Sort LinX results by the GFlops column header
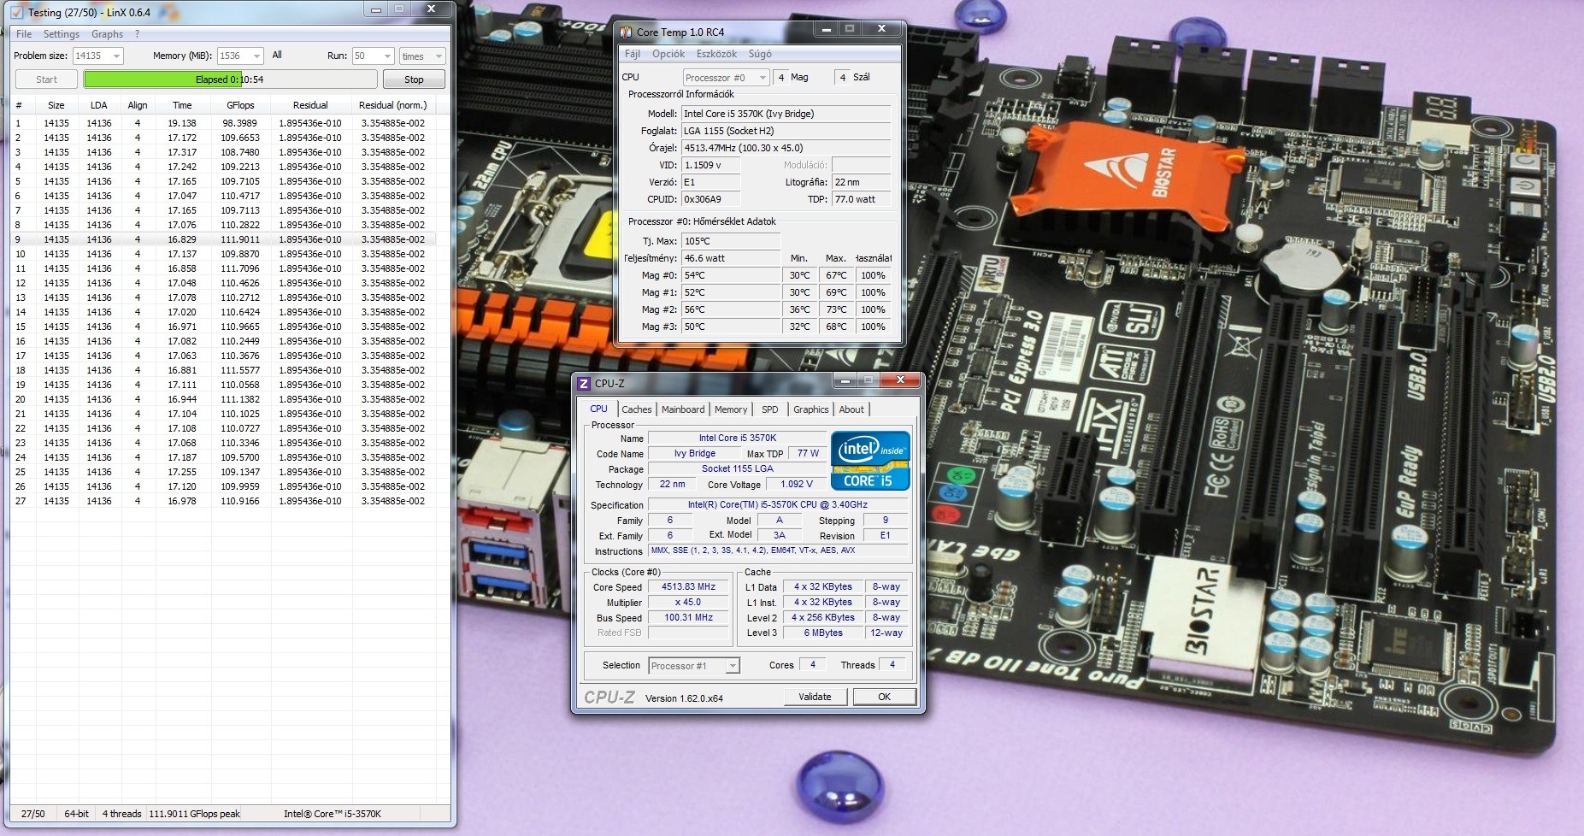The image size is (1584, 836). [x=240, y=105]
